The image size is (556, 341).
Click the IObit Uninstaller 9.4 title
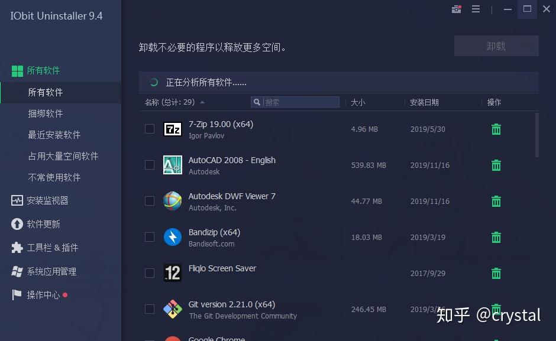tap(56, 16)
